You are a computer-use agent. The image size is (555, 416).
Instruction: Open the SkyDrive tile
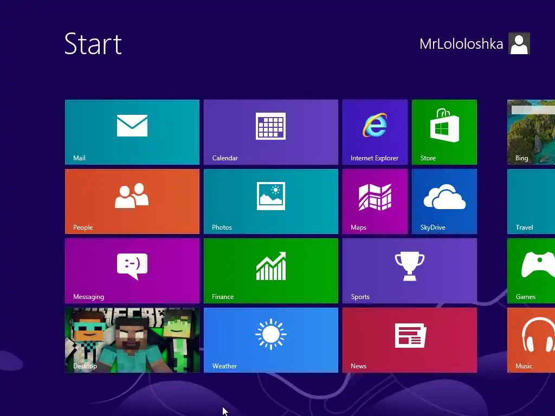tap(444, 201)
